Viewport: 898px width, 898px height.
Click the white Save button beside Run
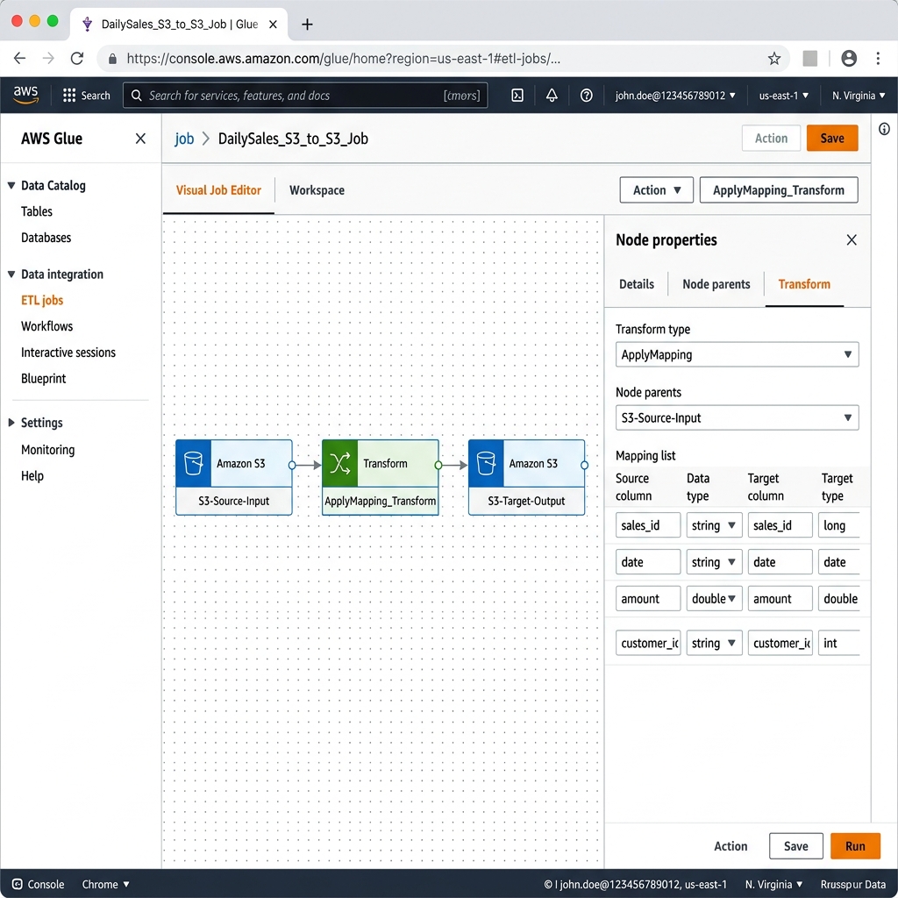click(795, 846)
